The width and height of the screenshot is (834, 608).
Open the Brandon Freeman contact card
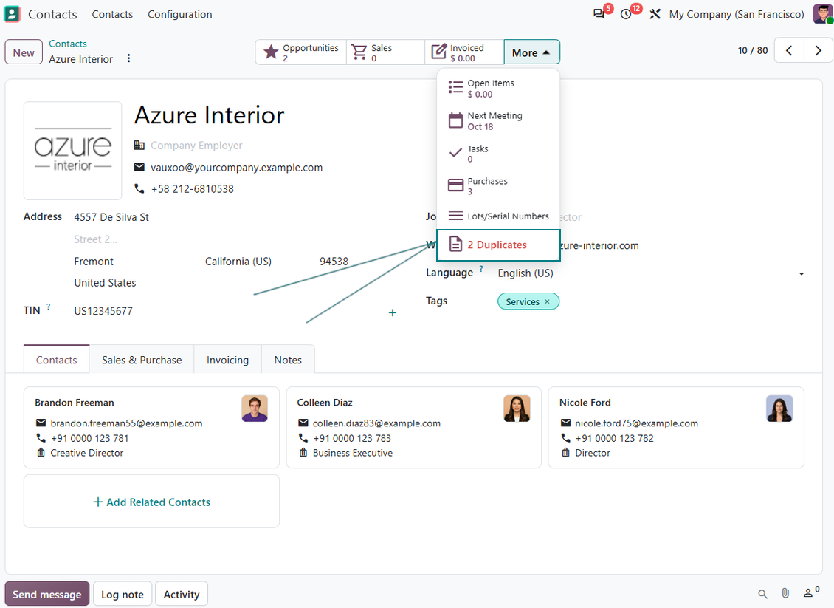[x=151, y=428]
